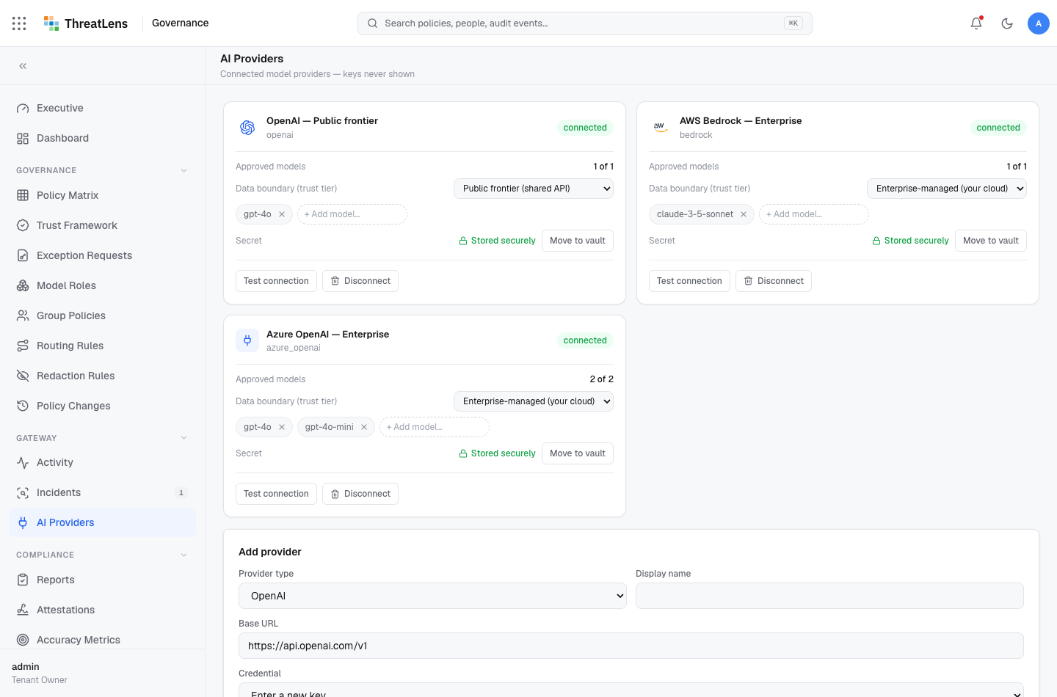
Task: Test connection for AWS Bedrock
Action: 689,281
